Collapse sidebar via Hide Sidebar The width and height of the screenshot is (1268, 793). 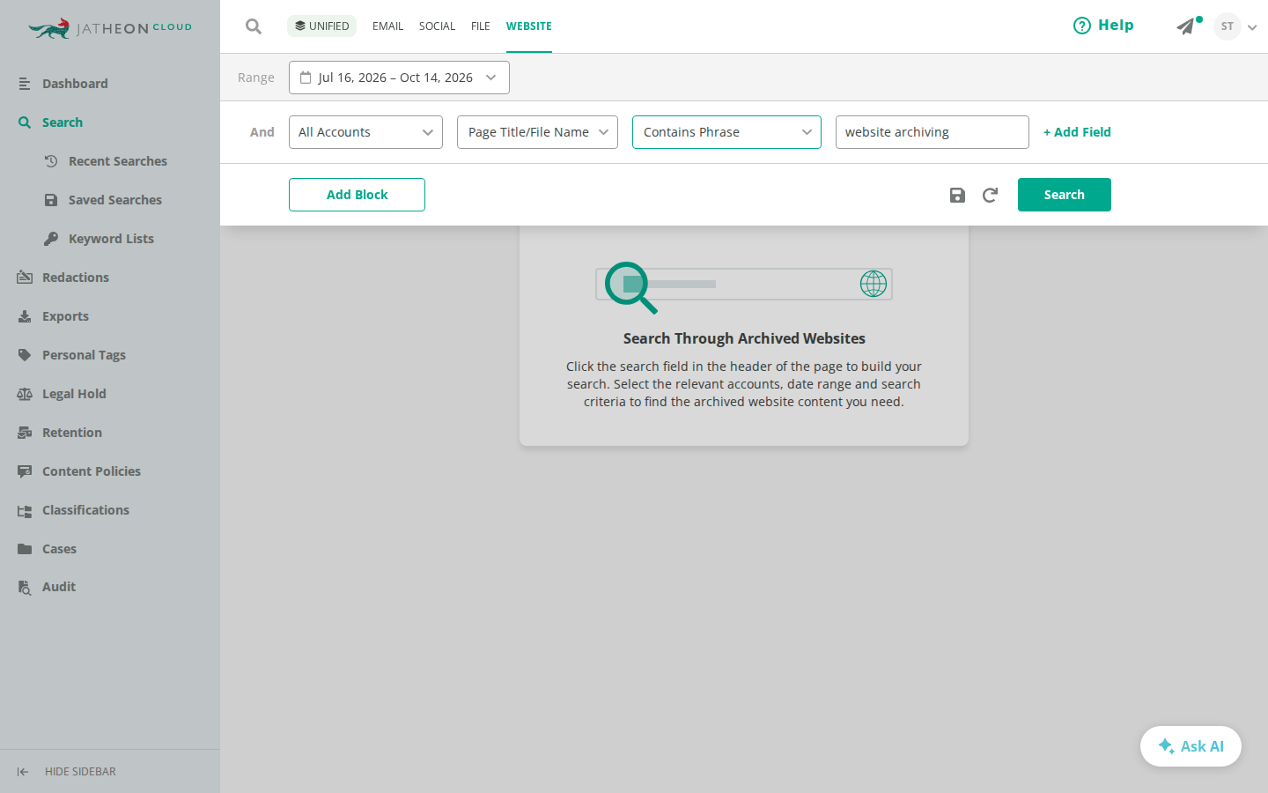pos(66,772)
